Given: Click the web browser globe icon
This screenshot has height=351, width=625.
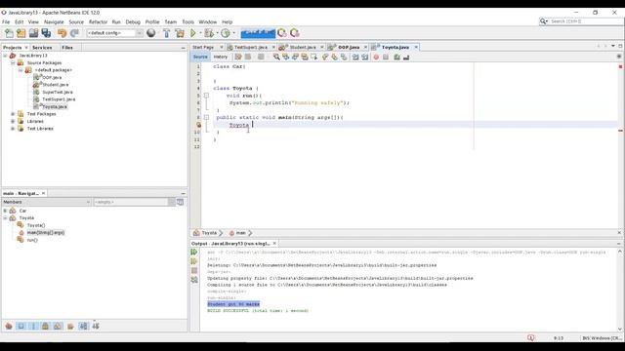Looking at the screenshot, I should pyautogui.click(x=151, y=33).
